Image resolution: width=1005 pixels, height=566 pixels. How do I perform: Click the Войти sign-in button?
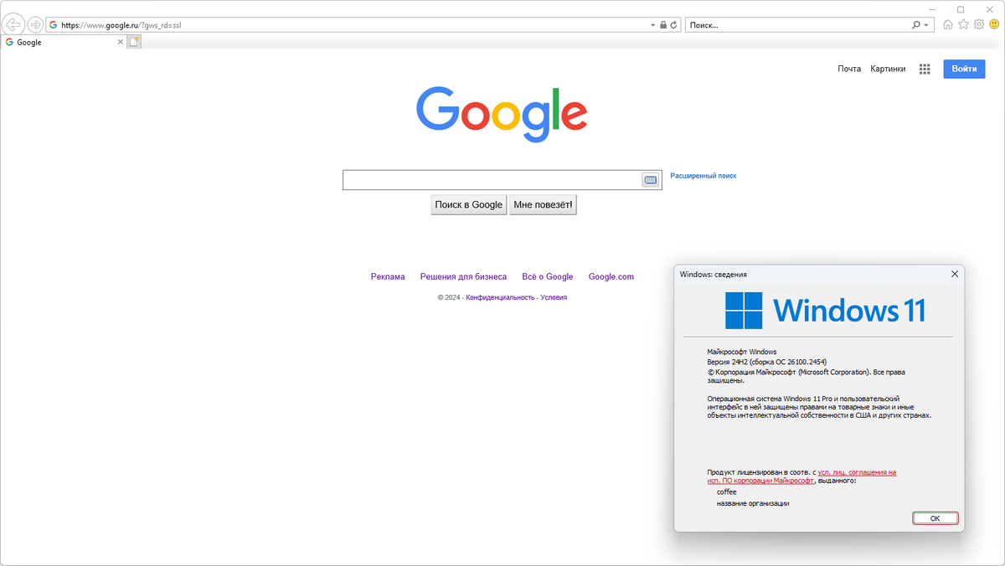(x=964, y=69)
